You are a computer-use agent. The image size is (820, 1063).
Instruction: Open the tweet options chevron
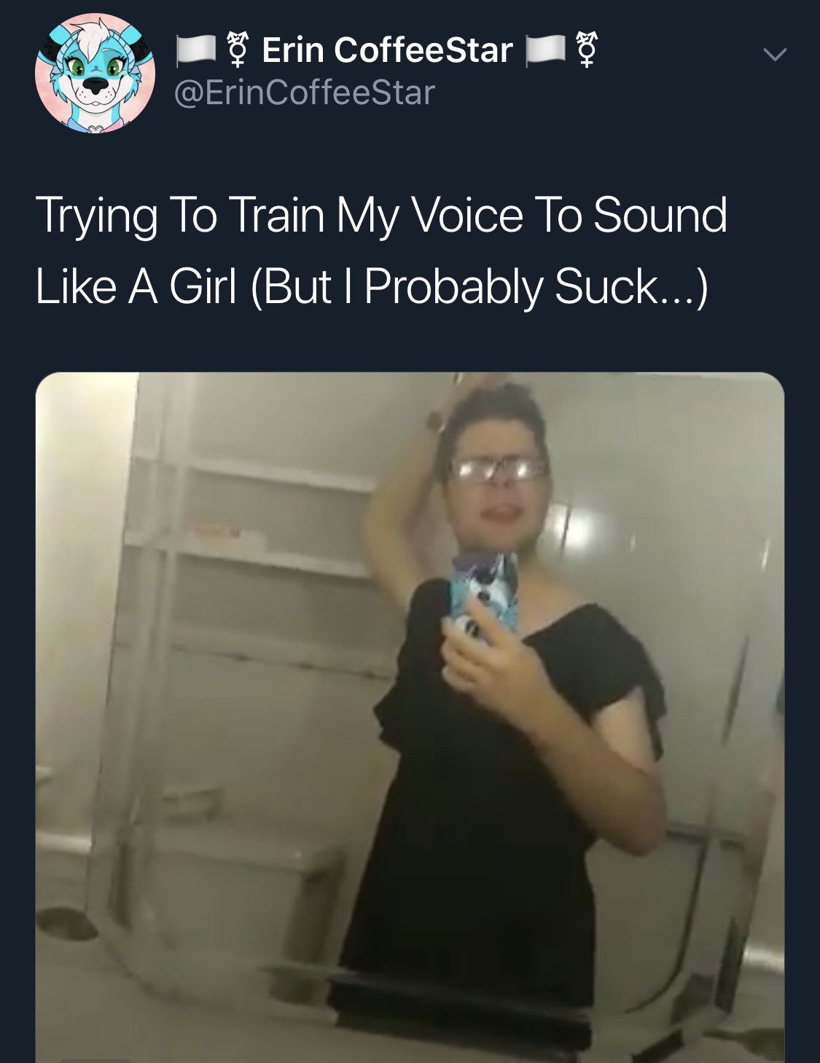click(x=774, y=55)
